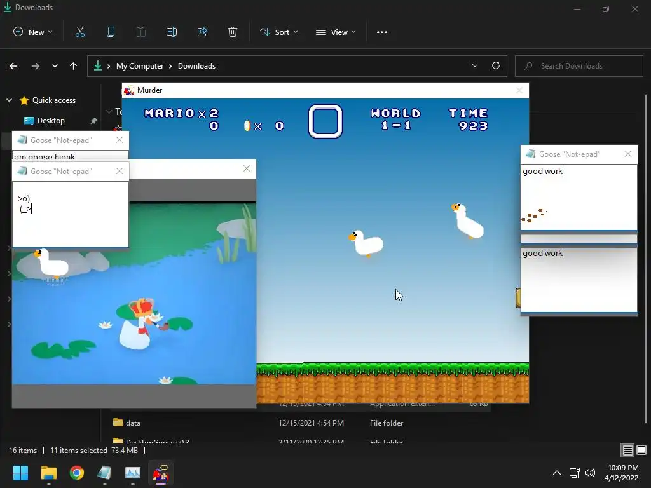Expand the file list group chevron
This screenshot has width=651, height=488.
(109, 112)
